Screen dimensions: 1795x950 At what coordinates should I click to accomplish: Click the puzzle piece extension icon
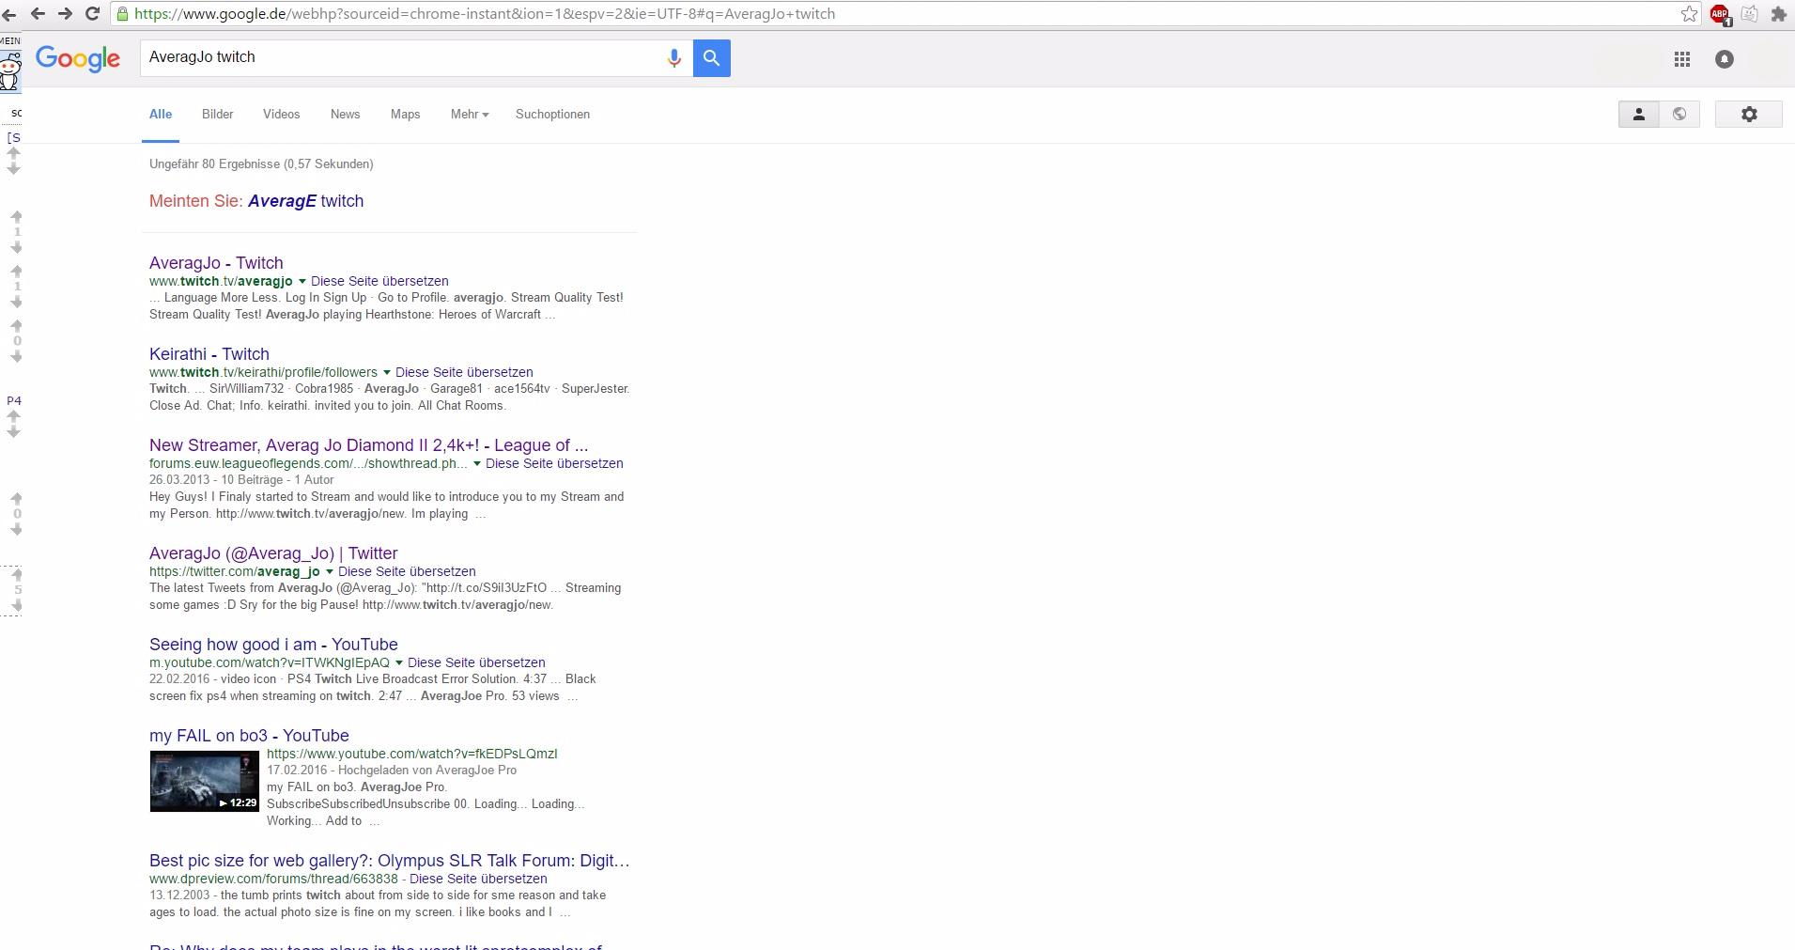coord(1778,13)
